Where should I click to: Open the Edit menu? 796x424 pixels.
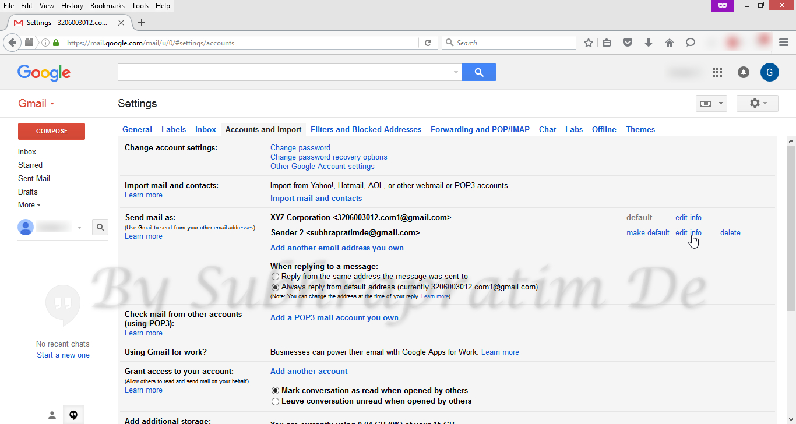[27, 6]
